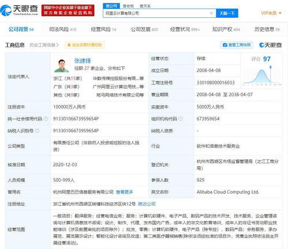Click the approval date 2020-12-03
The width and height of the screenshot is (288, 249).
point(65,164)
